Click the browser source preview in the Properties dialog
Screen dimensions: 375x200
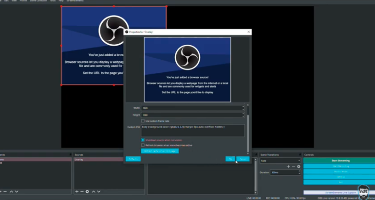coord(187,69)
